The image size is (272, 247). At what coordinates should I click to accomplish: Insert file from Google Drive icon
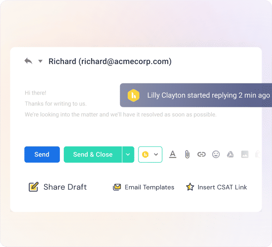[x=230, y=154]
